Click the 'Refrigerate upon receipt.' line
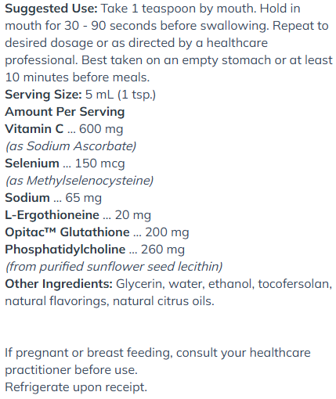This screenshot has width=336, height=399. click(76, 387)
